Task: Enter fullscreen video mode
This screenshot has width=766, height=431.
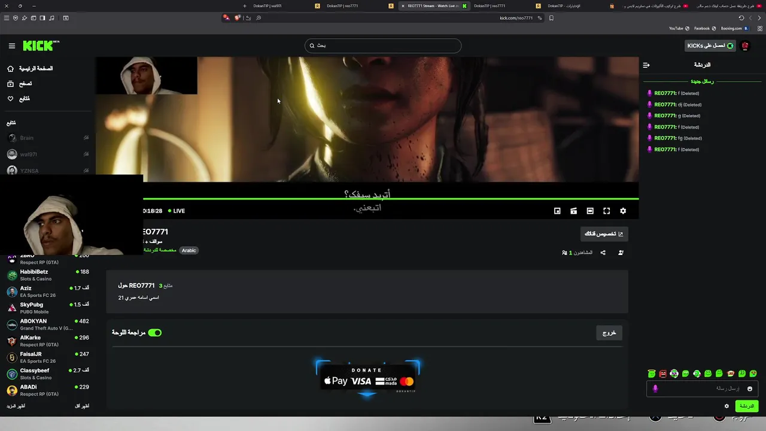Action: click(x=606, y=211)
